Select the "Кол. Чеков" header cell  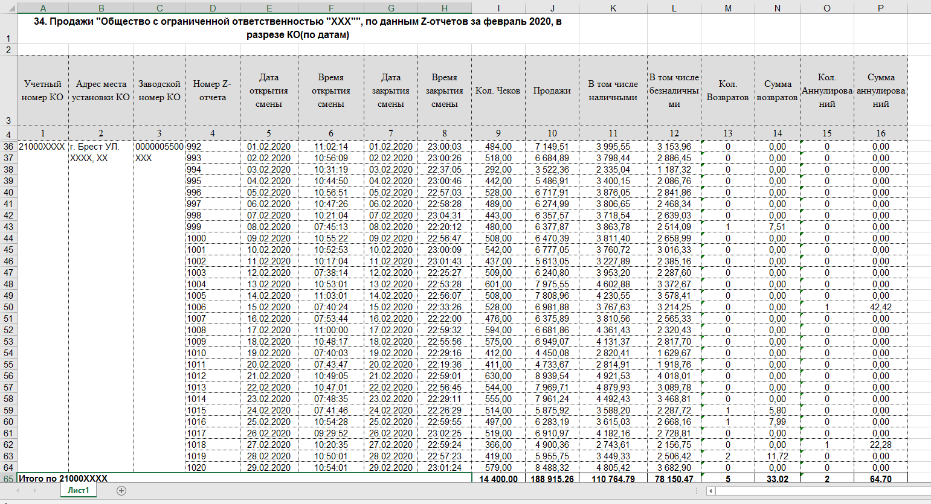pos(498,91)
